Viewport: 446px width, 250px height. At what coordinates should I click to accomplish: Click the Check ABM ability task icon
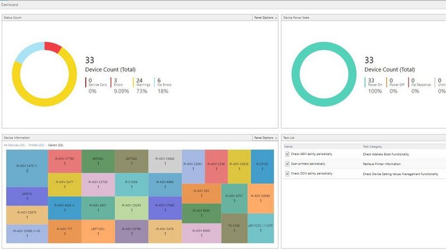click(287, 154)
